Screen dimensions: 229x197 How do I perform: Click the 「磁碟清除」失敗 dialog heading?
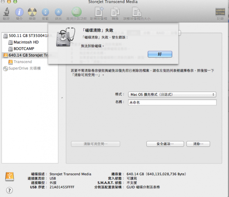(98, 30)
